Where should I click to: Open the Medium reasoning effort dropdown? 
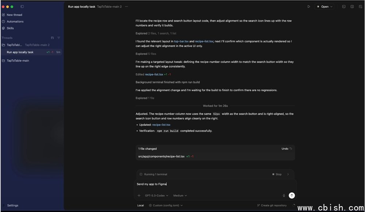(180, 196)
